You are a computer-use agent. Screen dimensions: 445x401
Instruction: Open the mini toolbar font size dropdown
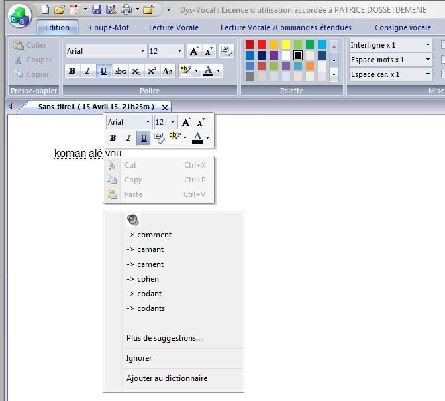[173, 122]
